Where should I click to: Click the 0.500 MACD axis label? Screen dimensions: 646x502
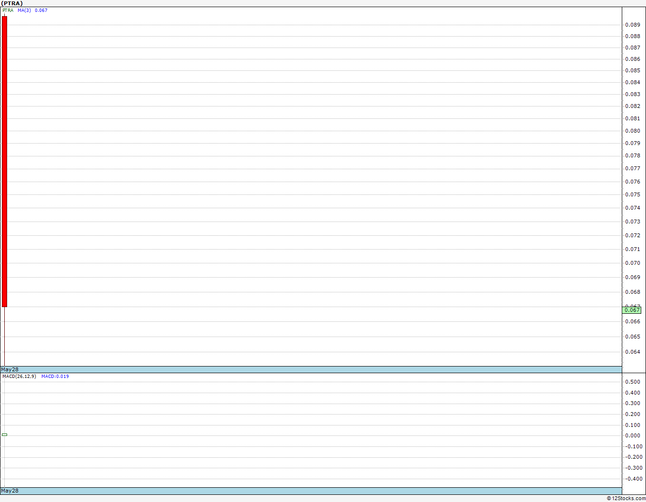point(633,382)
